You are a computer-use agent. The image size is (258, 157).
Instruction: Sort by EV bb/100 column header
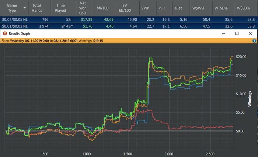(x=125, y=8)
